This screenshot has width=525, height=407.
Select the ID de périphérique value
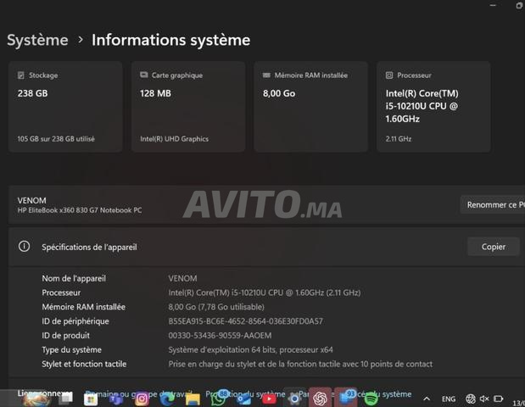[x=245, y=321]
